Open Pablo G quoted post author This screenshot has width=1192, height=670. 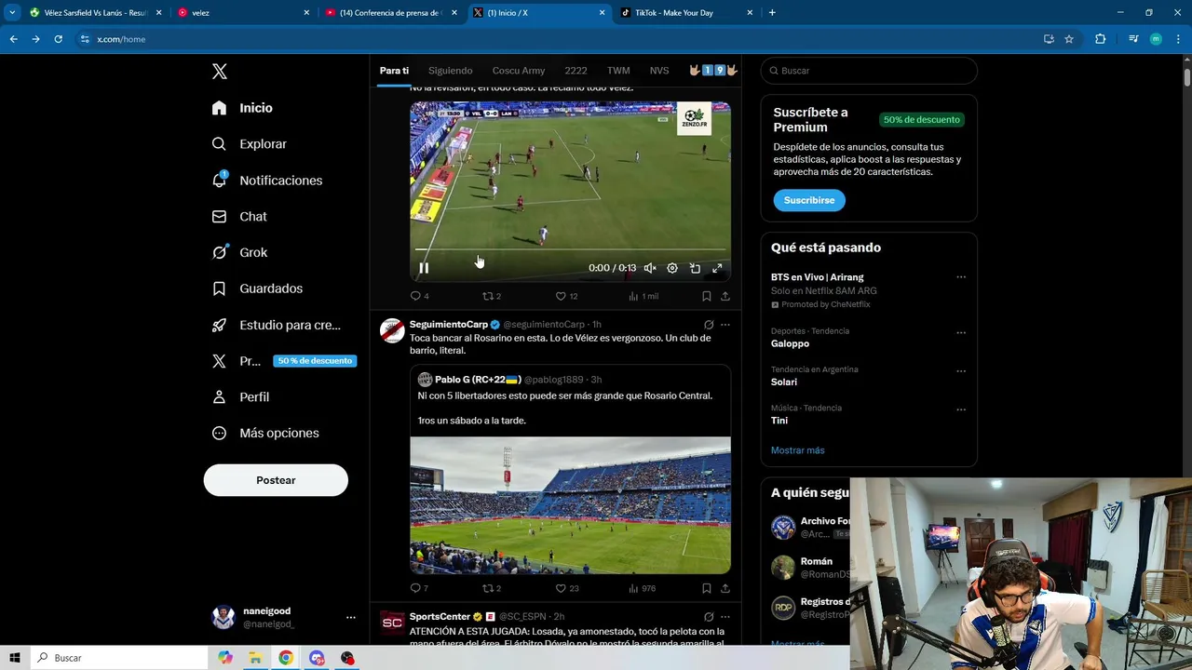tap(476, 380)
